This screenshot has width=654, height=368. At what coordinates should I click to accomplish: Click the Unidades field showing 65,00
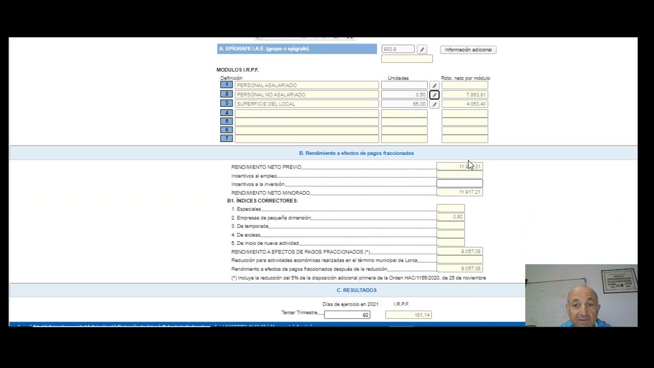(x=404, y=104)
